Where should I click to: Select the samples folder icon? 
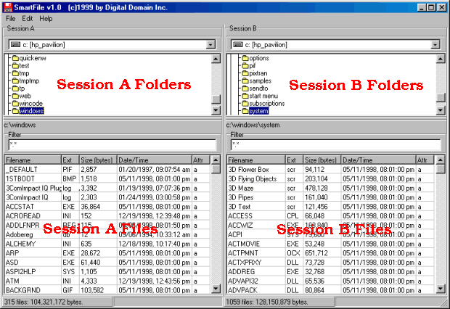point(245,81)
